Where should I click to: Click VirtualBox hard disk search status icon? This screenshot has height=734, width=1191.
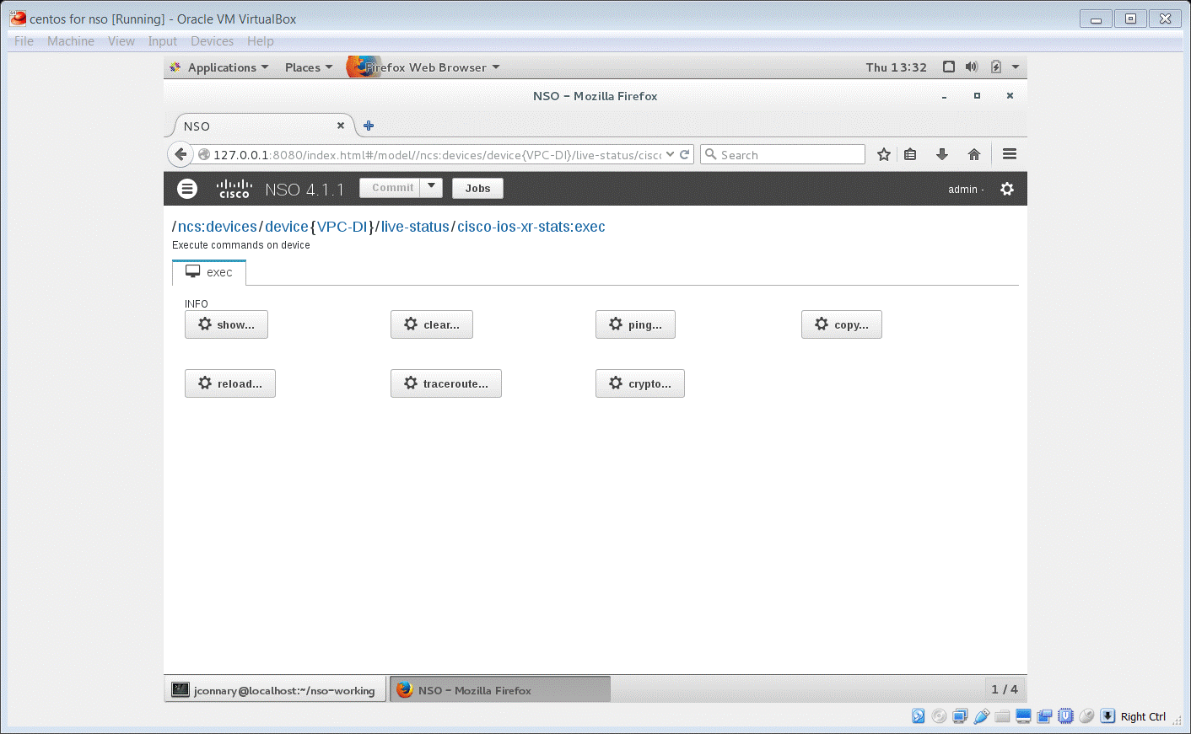918,716
